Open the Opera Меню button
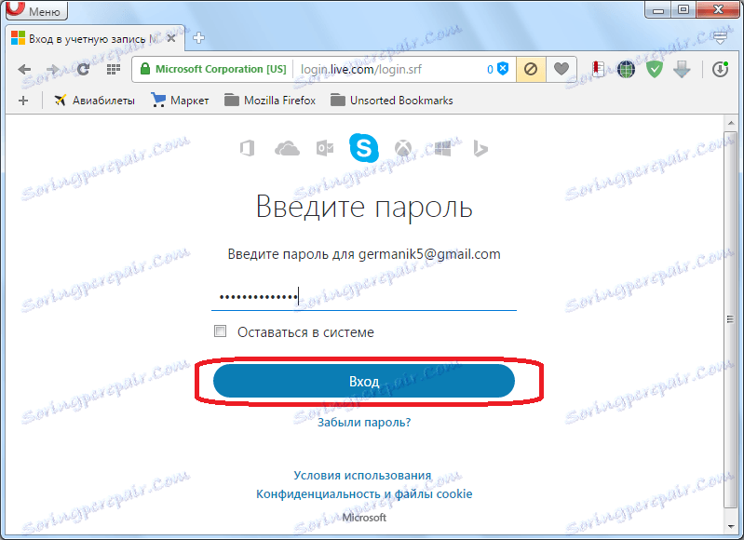 pyautogui.click(x=36, y=10)
